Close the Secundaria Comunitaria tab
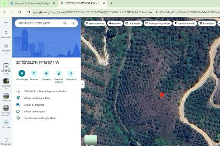This screenshot has height=146, width=220. coord(54,3)
